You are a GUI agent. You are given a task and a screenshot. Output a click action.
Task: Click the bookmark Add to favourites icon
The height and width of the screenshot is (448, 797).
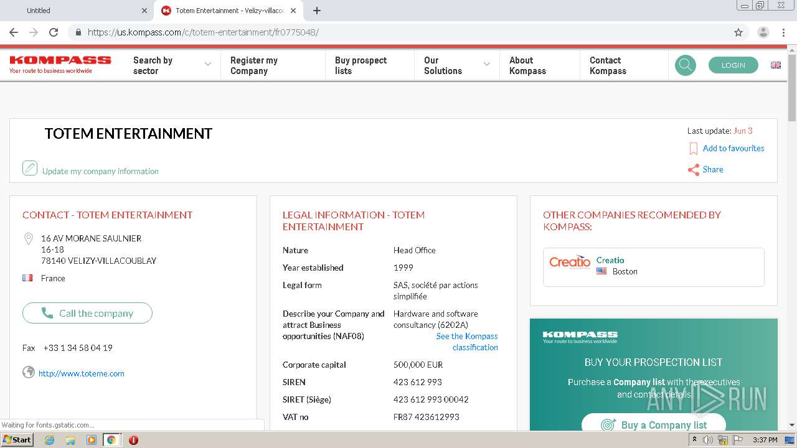pyautogui.click(x=693, y=149)
